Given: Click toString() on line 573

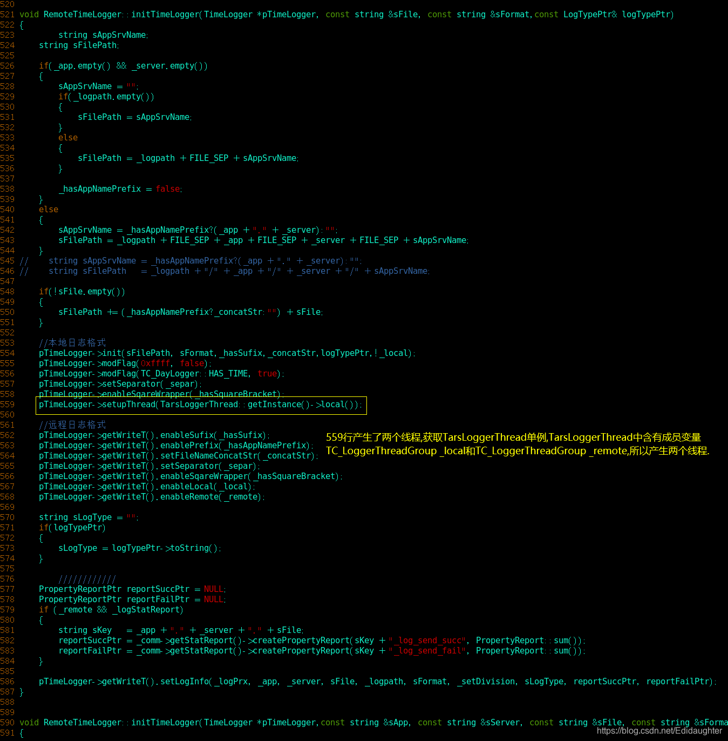Looking at the screenshot, I should [x=194, y=548].
